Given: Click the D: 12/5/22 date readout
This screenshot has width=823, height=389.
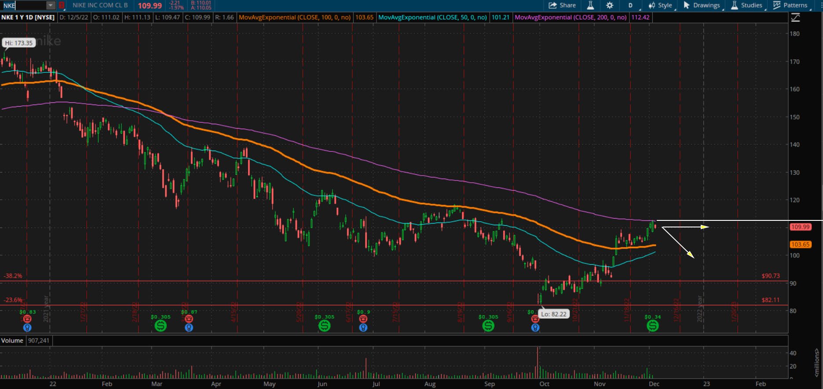Looking at the screenshot, I should 74,18.
